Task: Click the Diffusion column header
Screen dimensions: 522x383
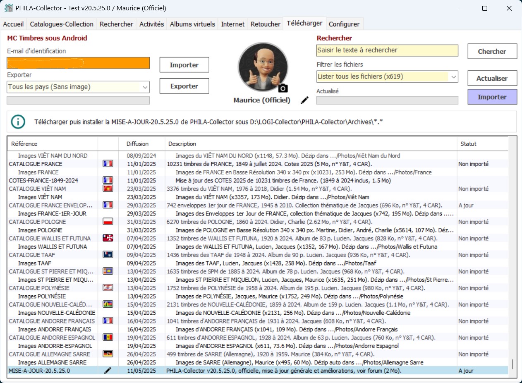Action: click(x=141, y=144)
